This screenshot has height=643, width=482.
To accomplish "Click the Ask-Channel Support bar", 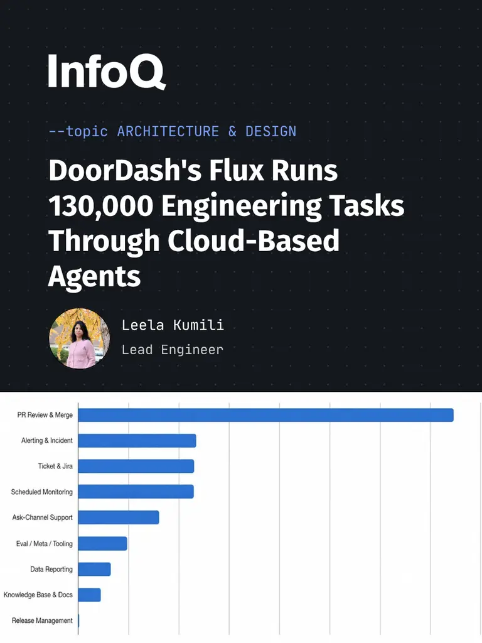I will click(119, 517).
